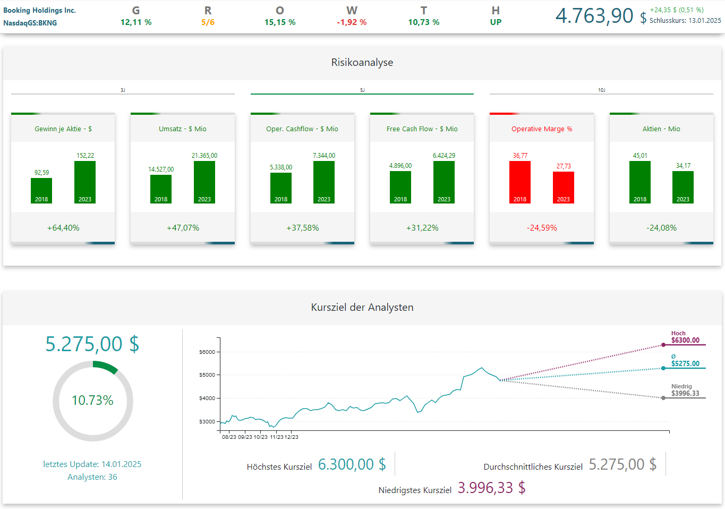Click the 2018 bar in Free Cash Flow chart

tap(400, 187)
